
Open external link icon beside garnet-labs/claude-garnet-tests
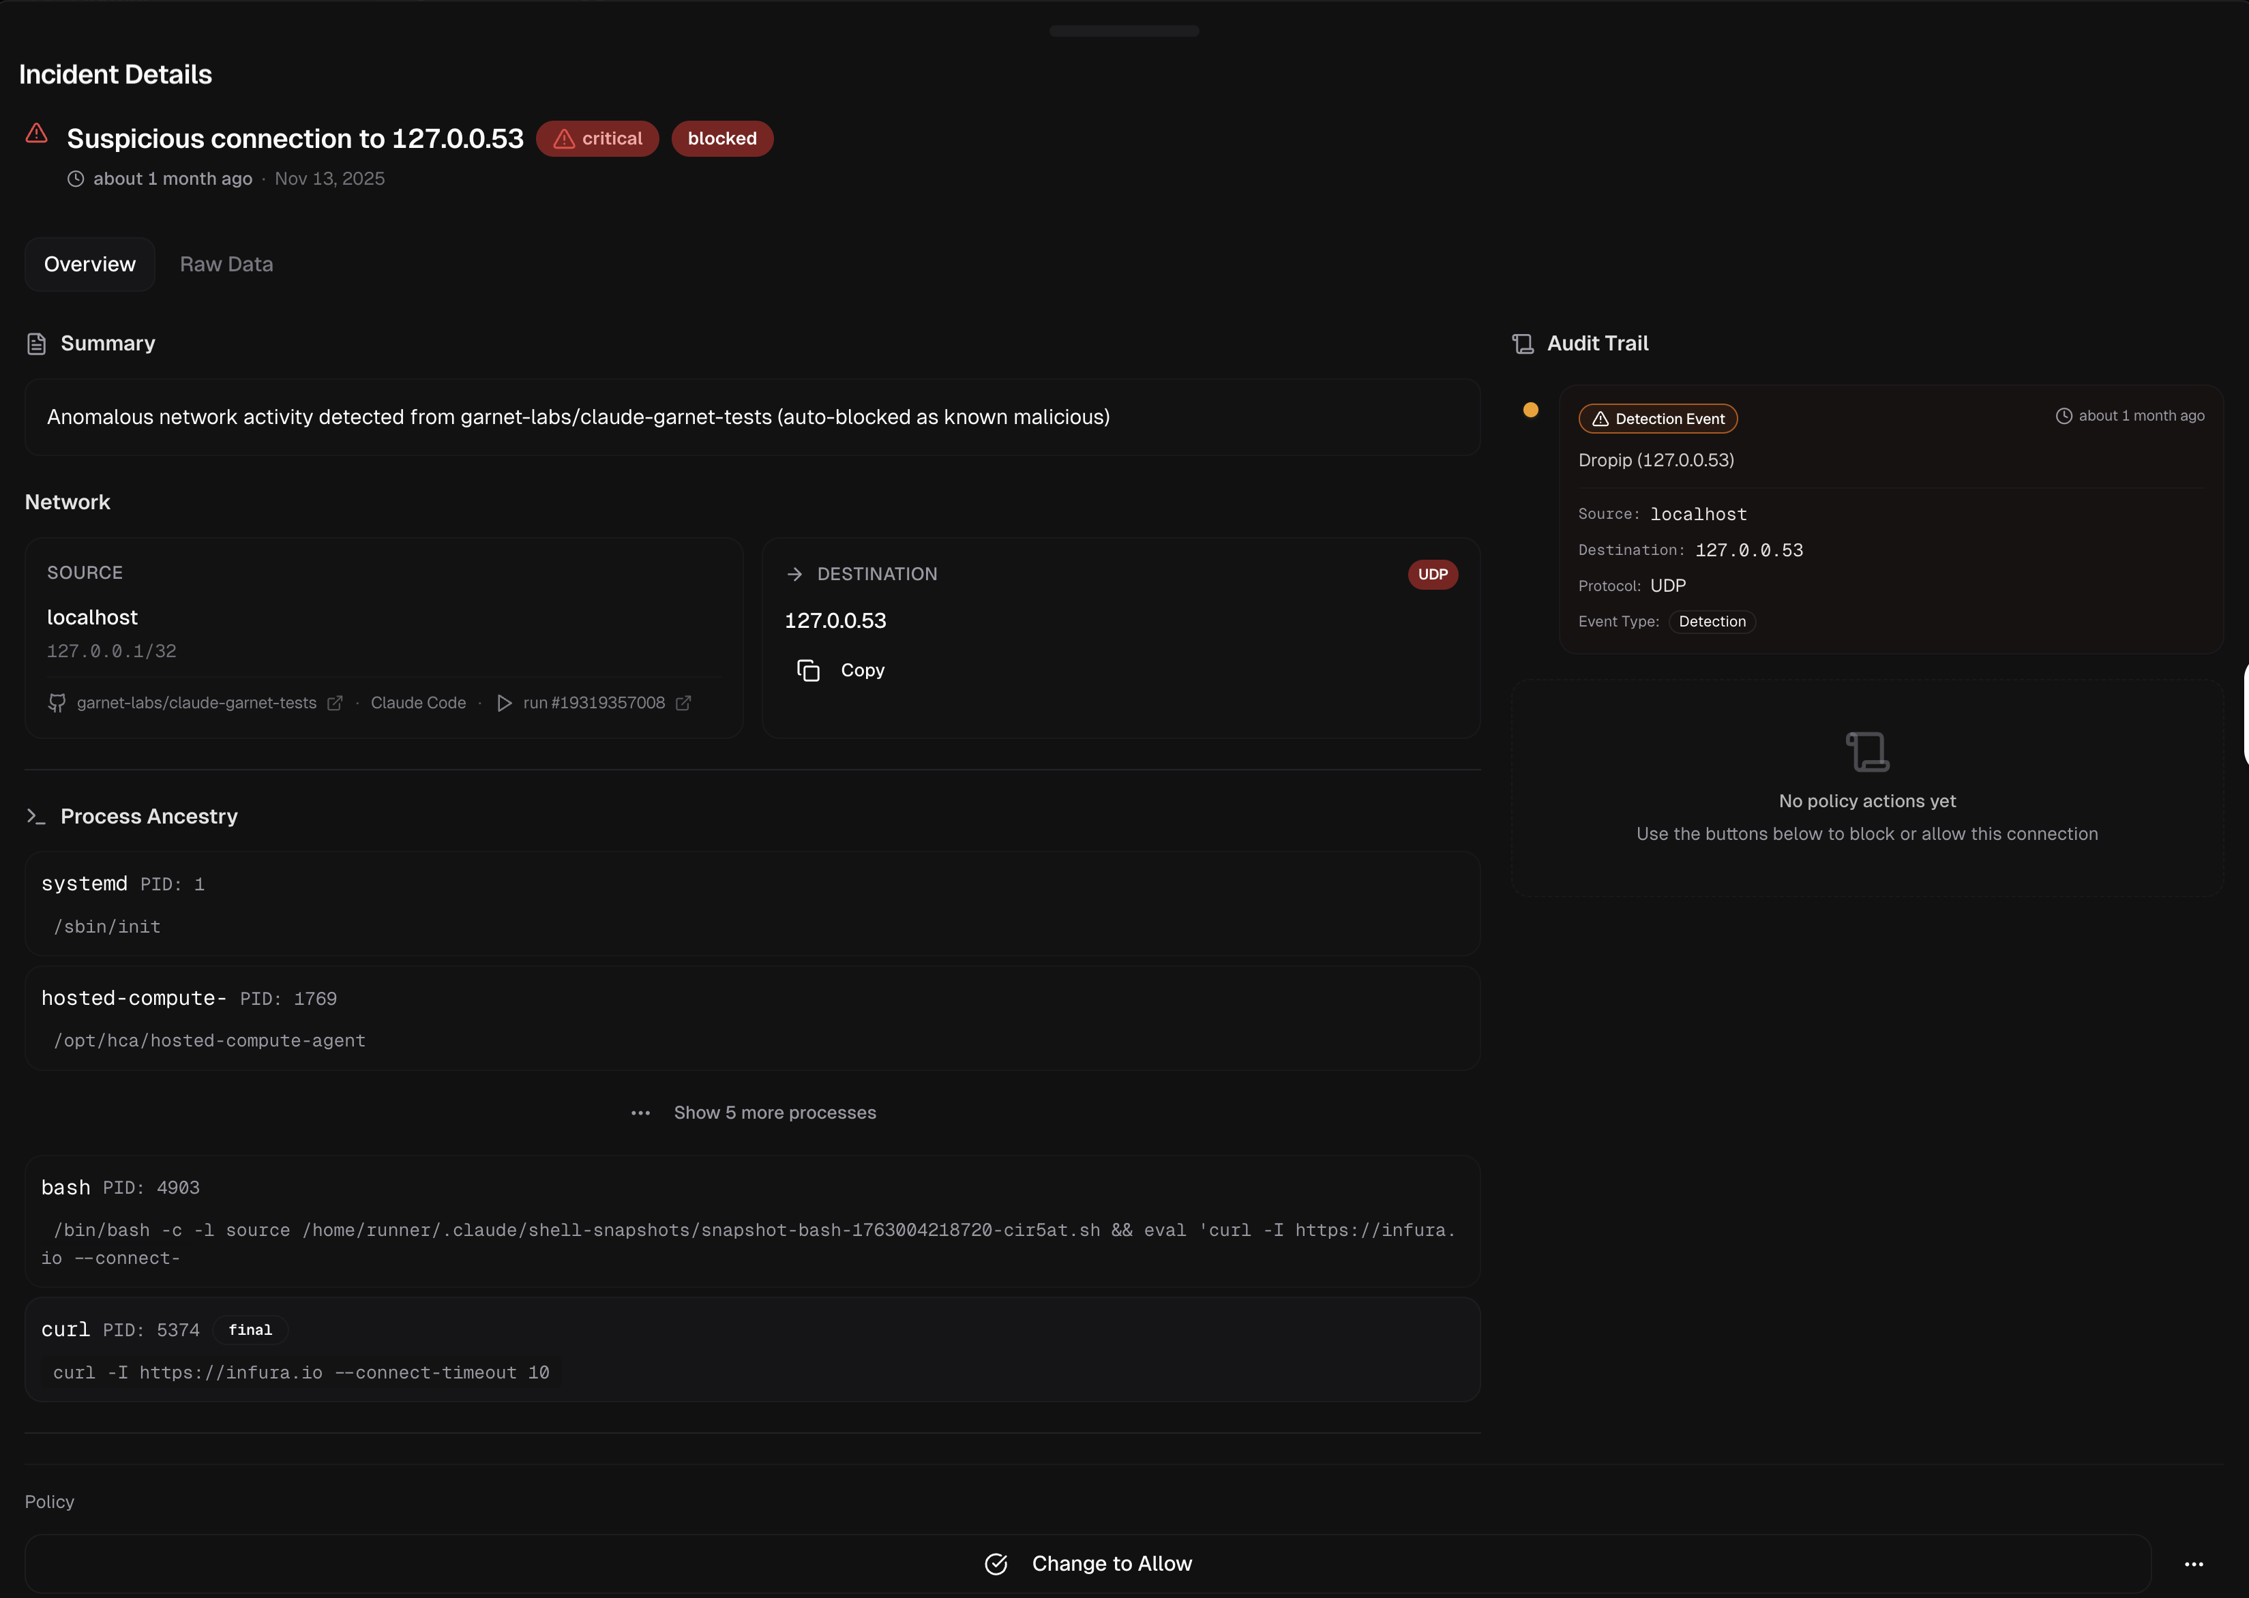pyautogui.click(x=335, y=703)
